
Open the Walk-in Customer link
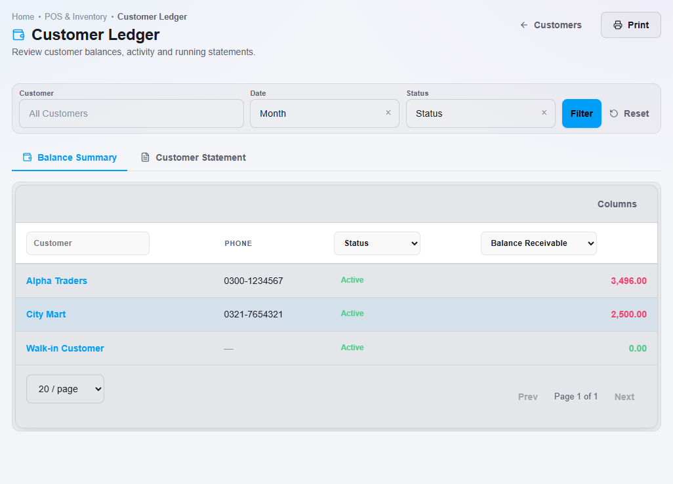point(65,348)
